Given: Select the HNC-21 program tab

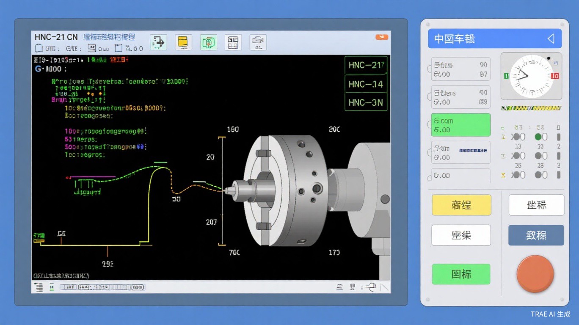Looking at the screenshot, I should click(x=366, y=65).
